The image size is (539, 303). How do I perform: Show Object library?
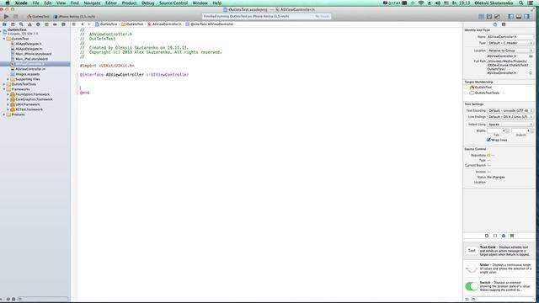504,236
